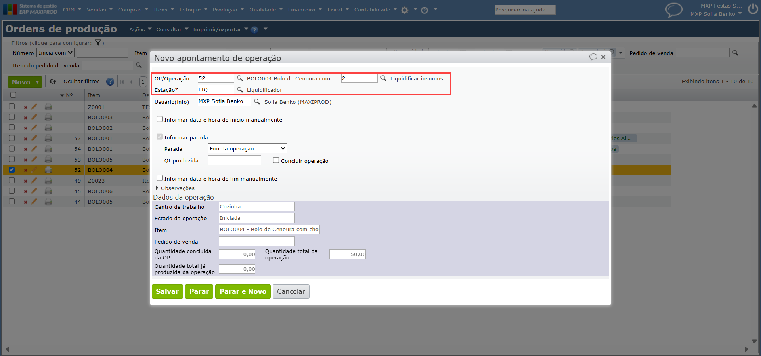Click Estação field containing LIQ
This screenshot has height=356, width=761.
[216, 89]
